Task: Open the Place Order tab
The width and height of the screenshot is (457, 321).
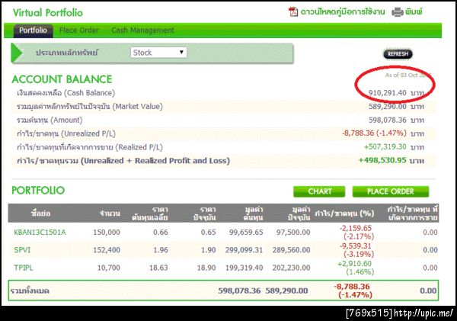Action: [79, 30]
